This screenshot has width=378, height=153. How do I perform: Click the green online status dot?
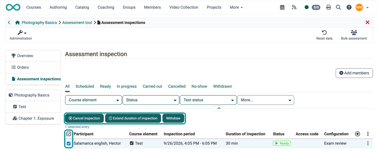[307, 7]
